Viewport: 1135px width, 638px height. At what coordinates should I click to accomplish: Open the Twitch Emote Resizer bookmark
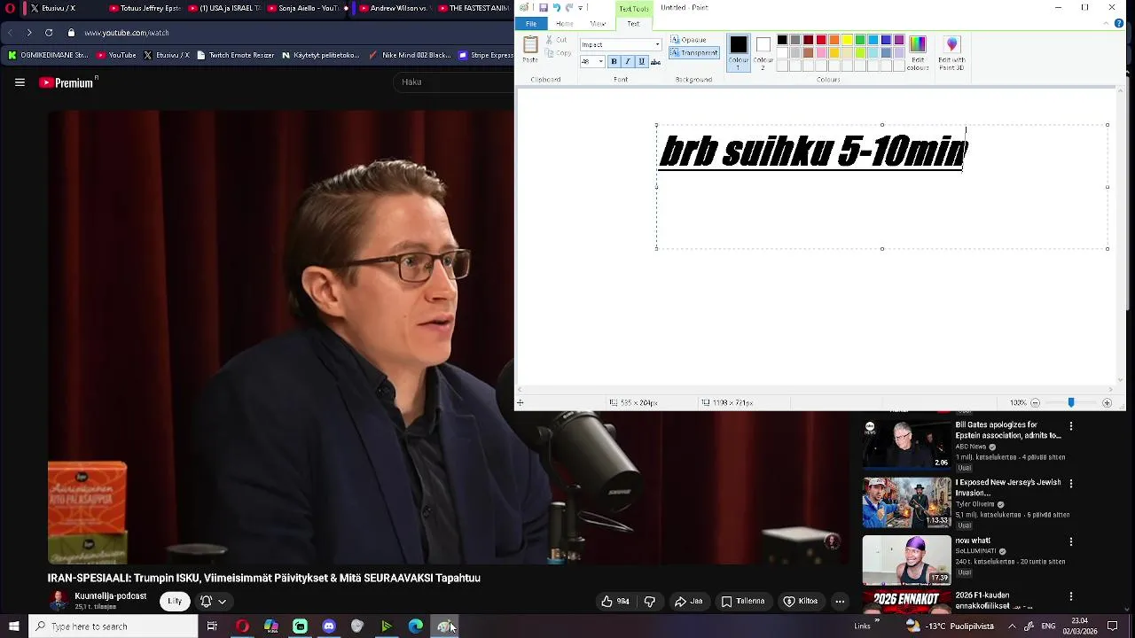(234, 55)
